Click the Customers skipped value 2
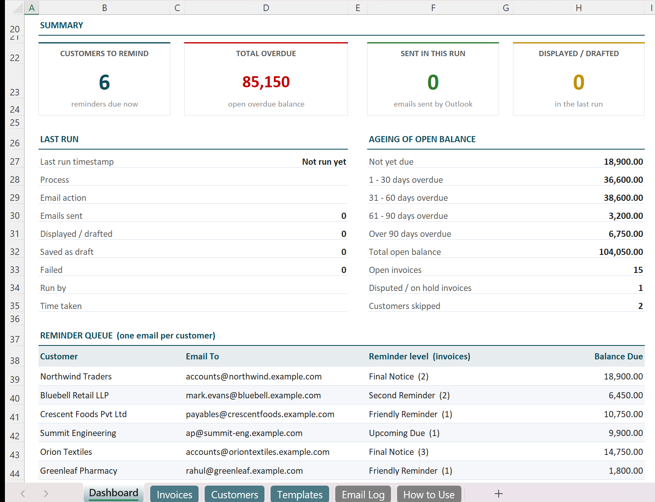 point(641,306)
